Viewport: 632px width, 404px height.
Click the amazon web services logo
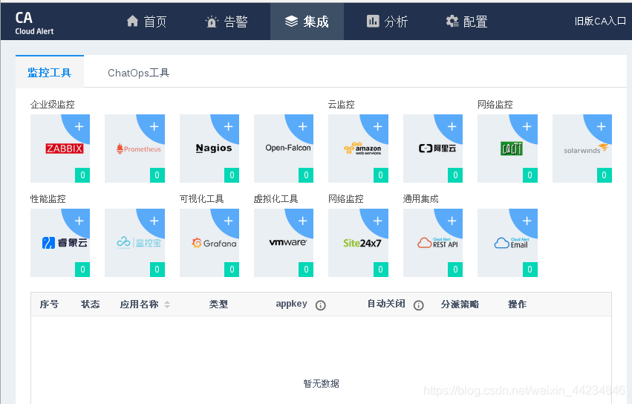pyautogui.click(x=362, y=149)
